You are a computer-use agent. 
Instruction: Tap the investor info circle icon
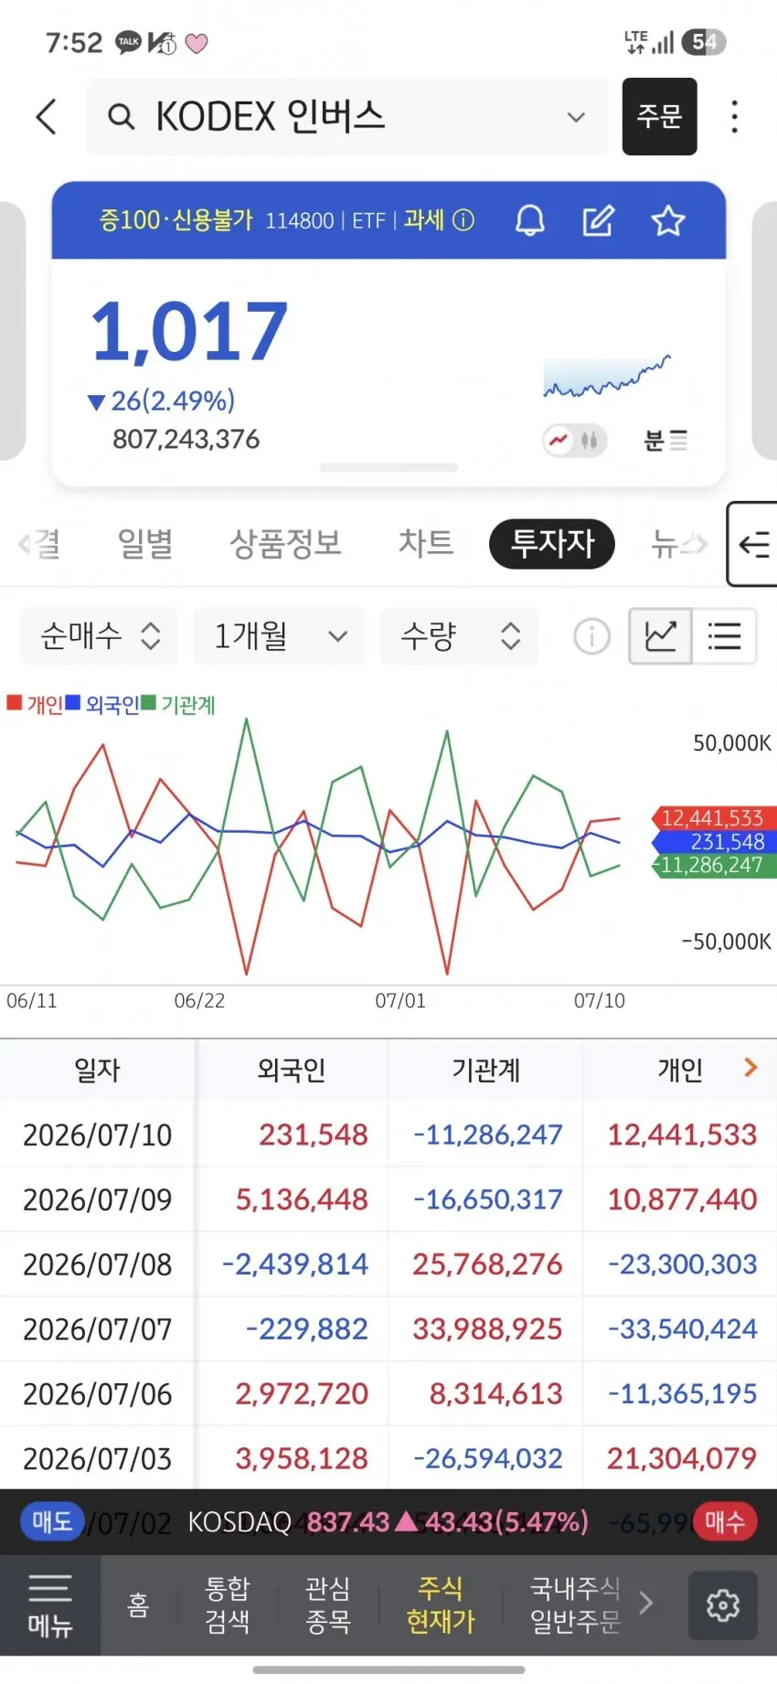click(591, 636)
